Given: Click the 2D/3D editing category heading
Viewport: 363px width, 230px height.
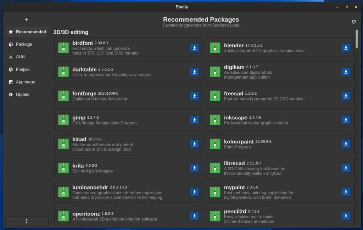Looking at the screenshot, I should click(71, 32).
